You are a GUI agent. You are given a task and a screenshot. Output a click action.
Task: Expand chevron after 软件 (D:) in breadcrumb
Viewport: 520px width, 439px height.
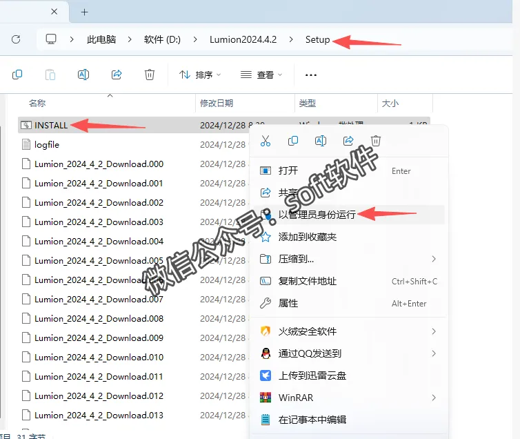click(195, 39)
